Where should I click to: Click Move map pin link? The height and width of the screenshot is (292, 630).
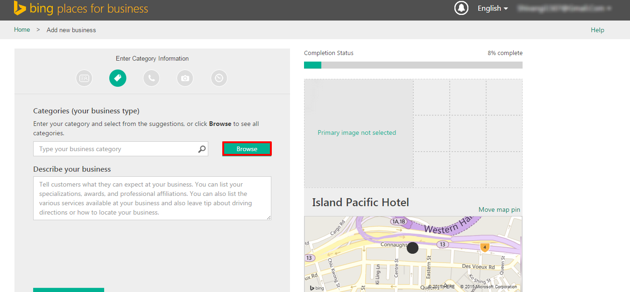coord(499,210)
